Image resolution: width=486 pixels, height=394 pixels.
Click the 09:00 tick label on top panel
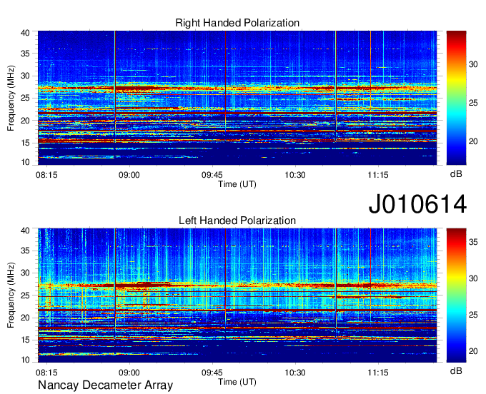point(129,175)
